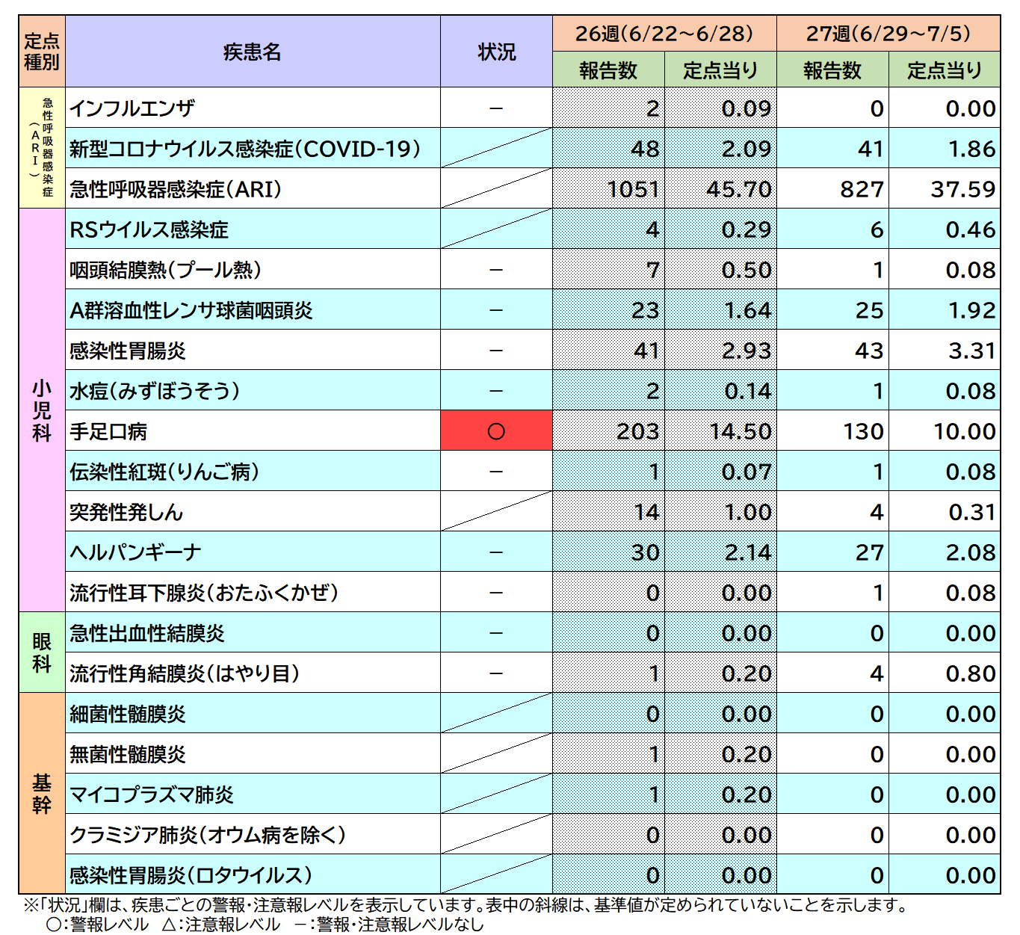Click the red alert-level cell for 手足口病
The width and height of the screenshot is (1020, 935).
click(x=496, y=431)
